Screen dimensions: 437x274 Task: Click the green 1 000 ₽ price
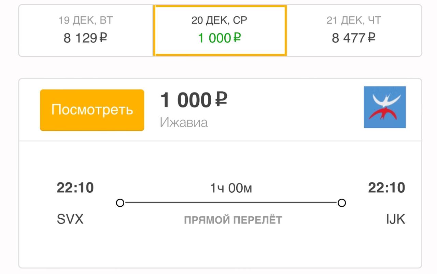click(x=219, y=38)
